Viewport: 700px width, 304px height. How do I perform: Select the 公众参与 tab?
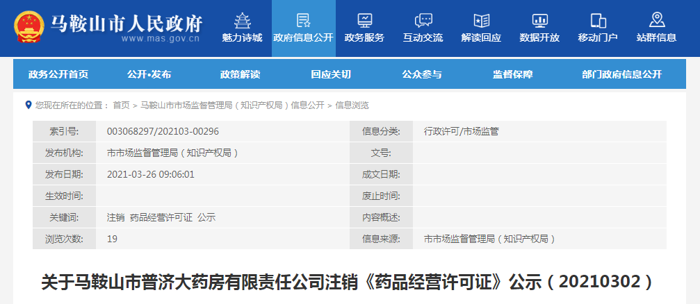(422, 74)
